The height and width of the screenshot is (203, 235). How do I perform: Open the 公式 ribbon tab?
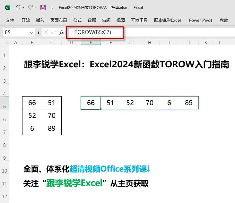pos(77,20)
